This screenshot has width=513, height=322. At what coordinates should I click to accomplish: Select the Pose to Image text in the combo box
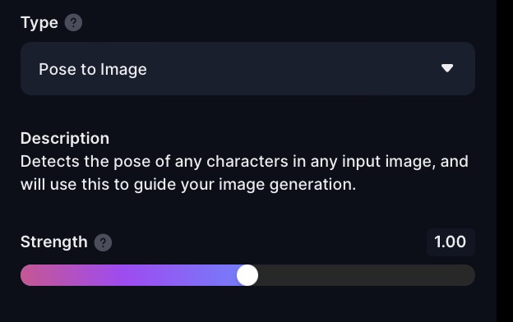[x=93, y=69]
